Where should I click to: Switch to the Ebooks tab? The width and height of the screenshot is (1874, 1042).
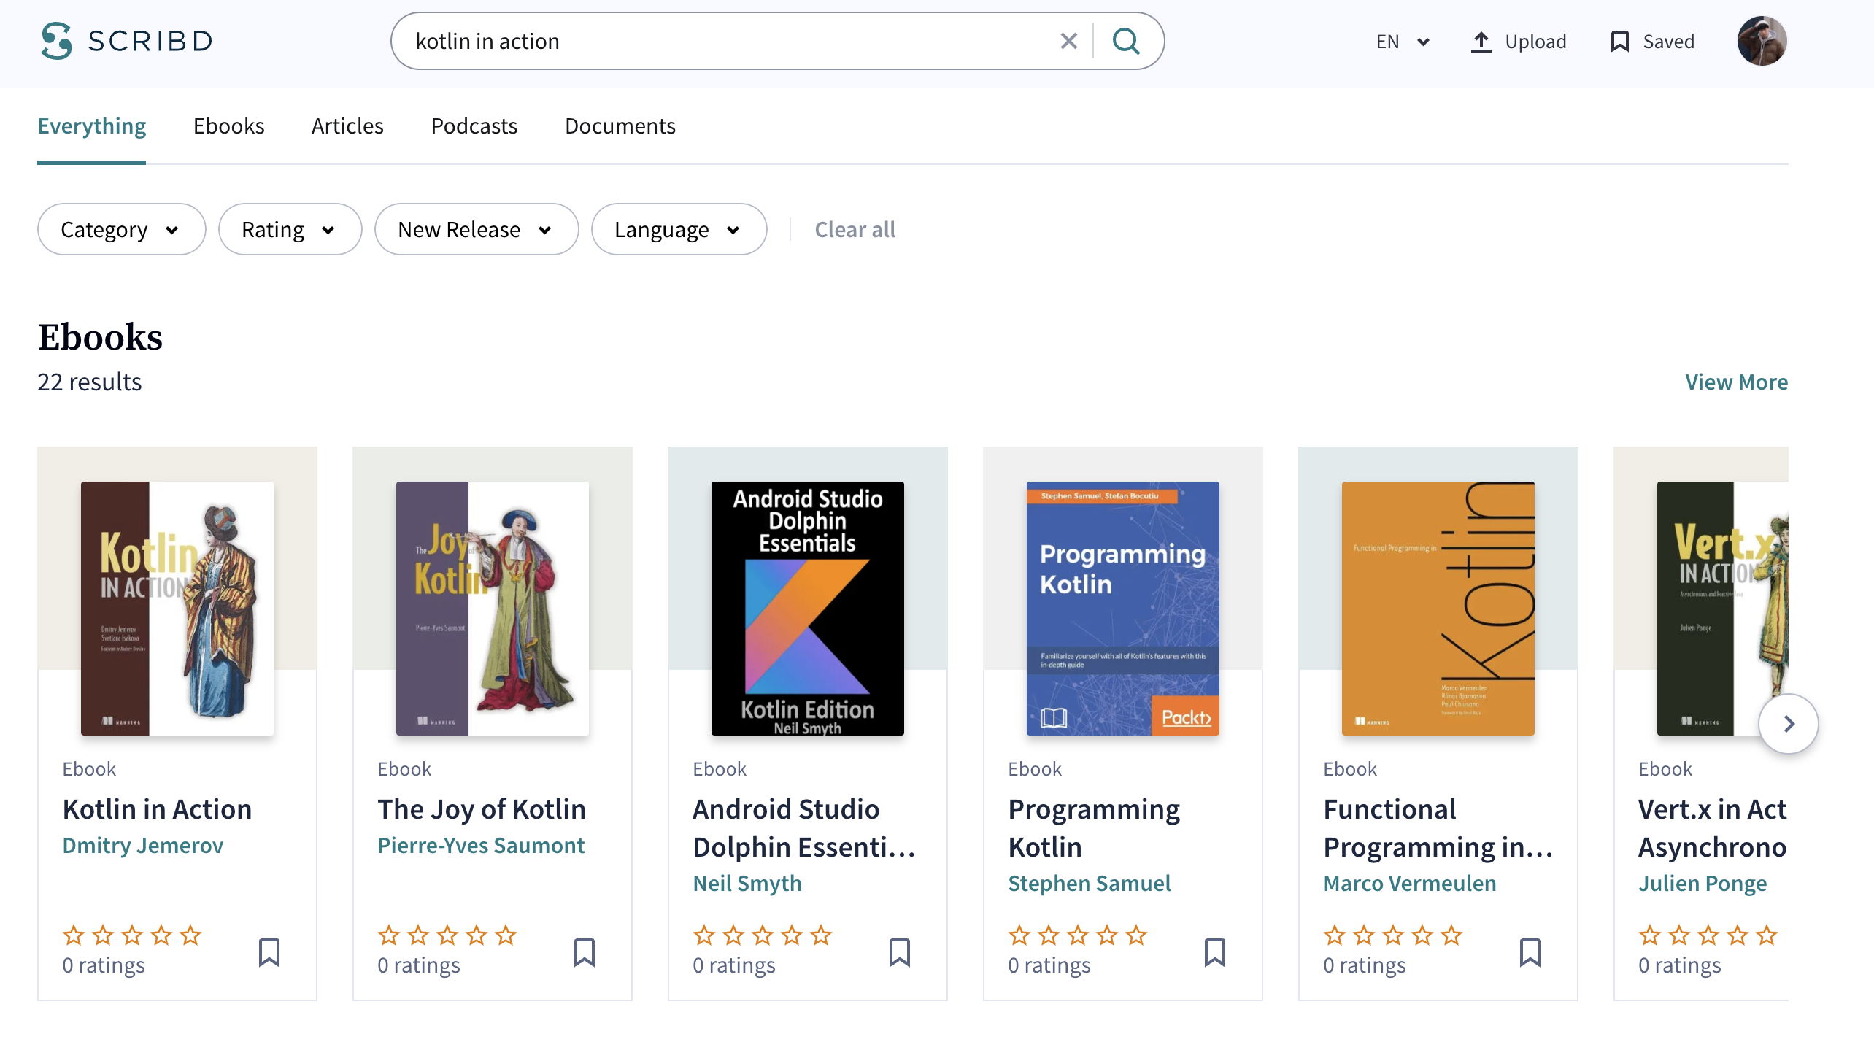click(x=229, y=126)
